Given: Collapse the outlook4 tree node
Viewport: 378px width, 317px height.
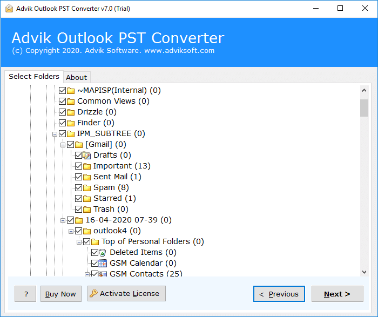Looking at the screenshot, I should tap(71, 232).
